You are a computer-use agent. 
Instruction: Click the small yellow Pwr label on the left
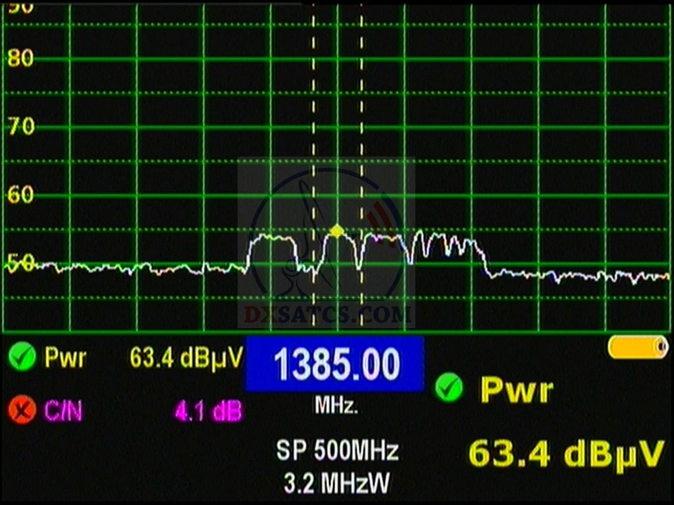click(65, 358)
